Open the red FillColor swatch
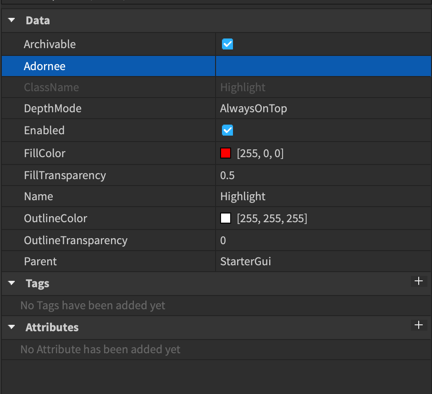The height and width of the screenshot is (394, 432). (x=226, y=153)
